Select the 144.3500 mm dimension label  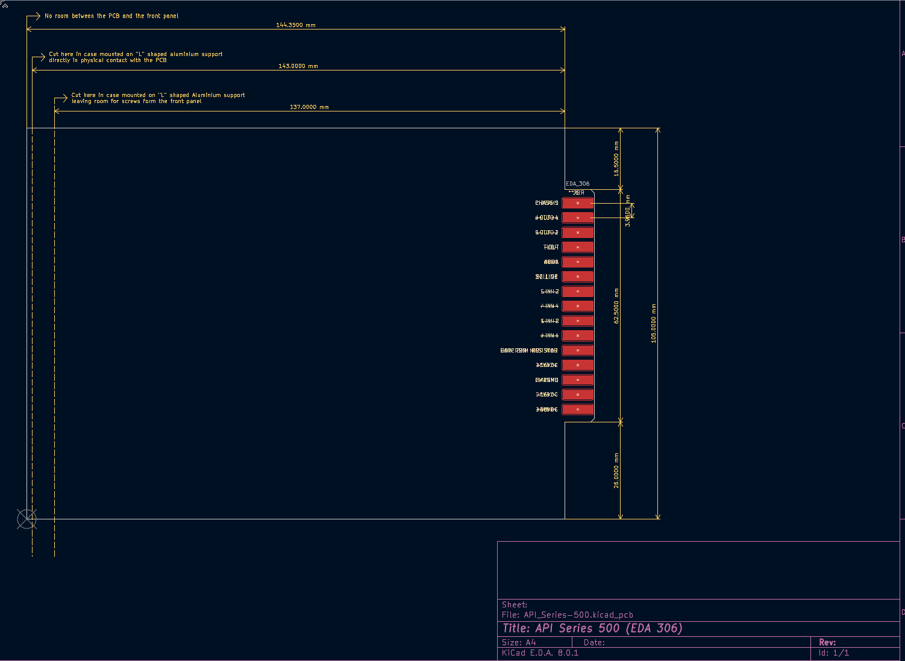pos(295,25)
